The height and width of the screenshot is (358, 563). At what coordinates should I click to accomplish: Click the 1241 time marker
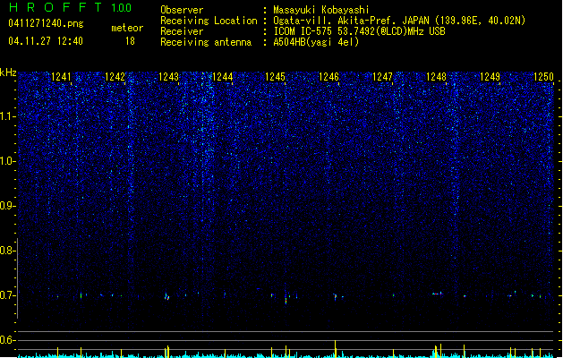pyautogui.click(x=61, y=77)
